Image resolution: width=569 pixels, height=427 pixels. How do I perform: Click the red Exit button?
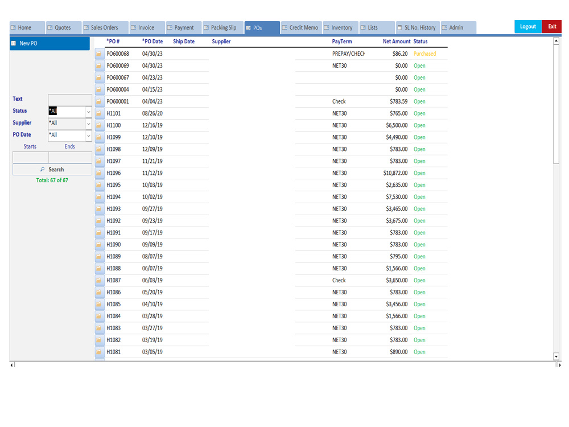[552, 27]
